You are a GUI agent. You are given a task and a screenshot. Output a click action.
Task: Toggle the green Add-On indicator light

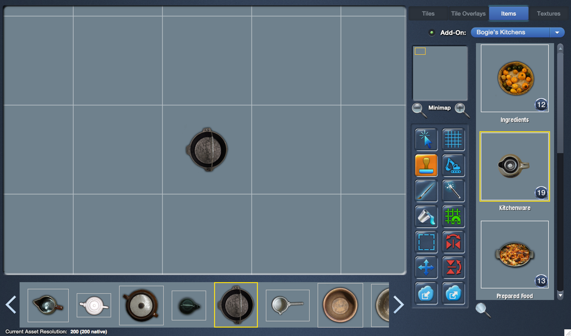pos(431,32)
